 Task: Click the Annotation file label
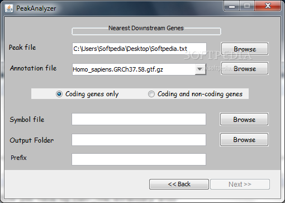pos(33,68)
